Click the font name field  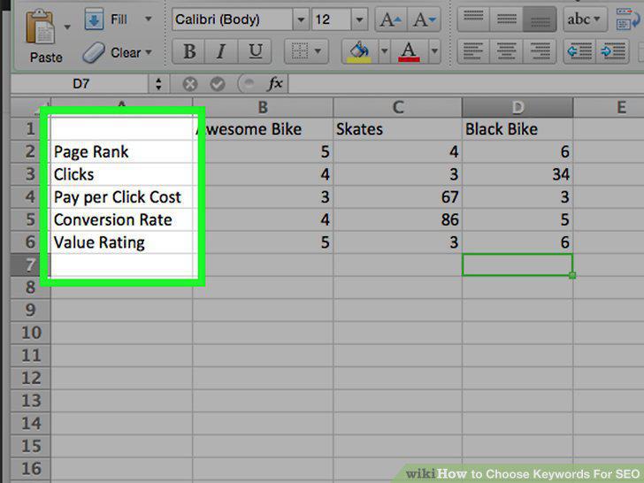pyautogui.click(x=233, y=19)
